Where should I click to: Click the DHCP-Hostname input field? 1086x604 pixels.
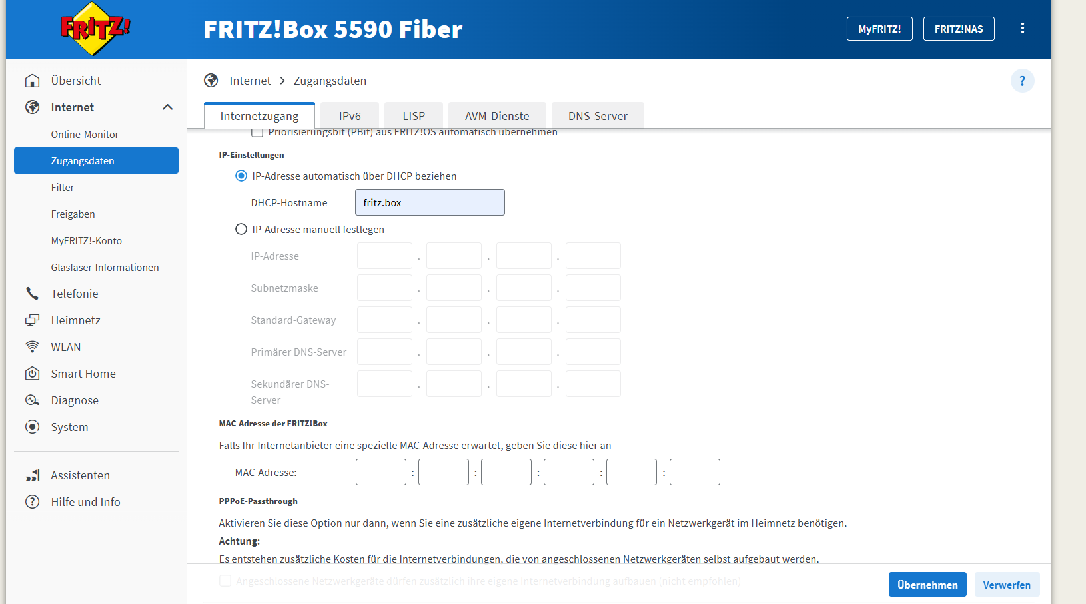point(430,202)
